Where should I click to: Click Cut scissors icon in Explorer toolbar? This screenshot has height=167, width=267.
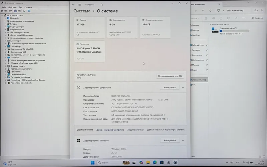click(206, 18)
